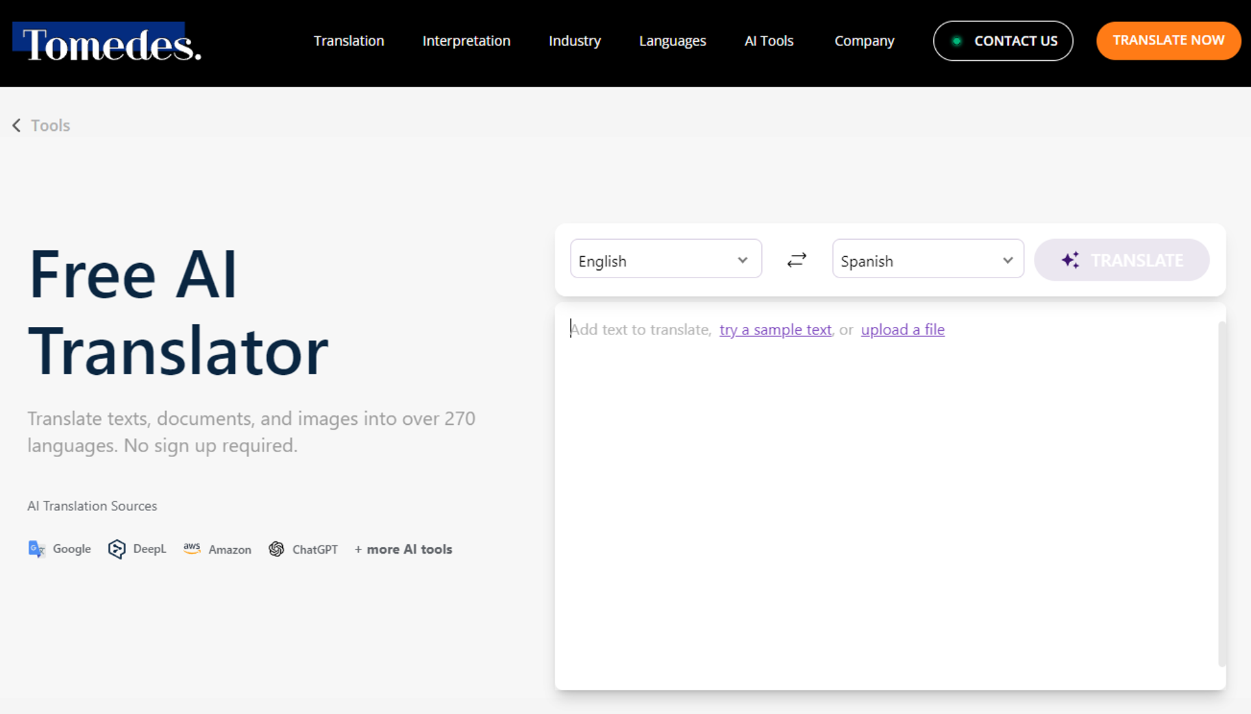Select the DeepL translation source icon

click(116, 549)
